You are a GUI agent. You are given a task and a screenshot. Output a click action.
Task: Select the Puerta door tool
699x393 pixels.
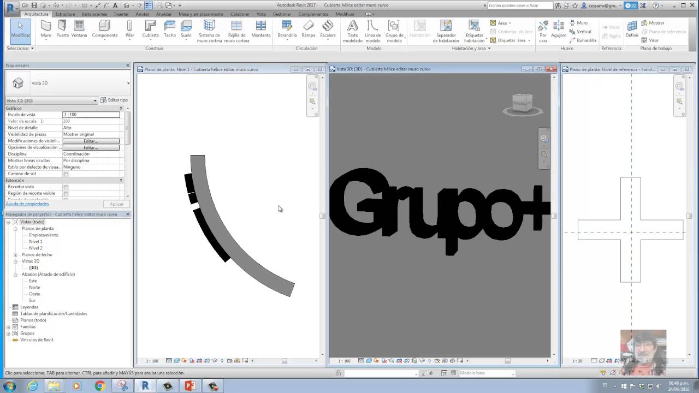tap(62, 29)
